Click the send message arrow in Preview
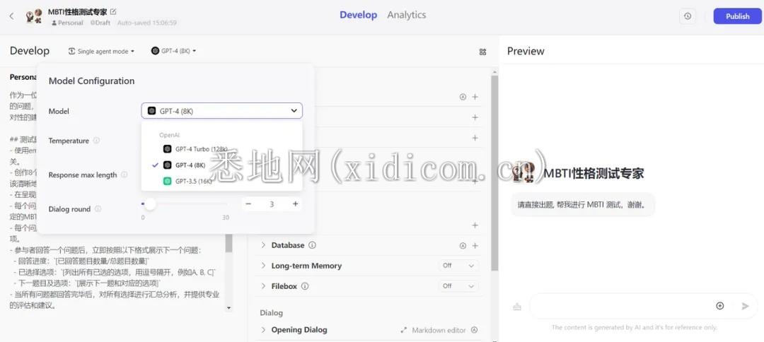Viewport: 764px width, 342px height. 745,306
